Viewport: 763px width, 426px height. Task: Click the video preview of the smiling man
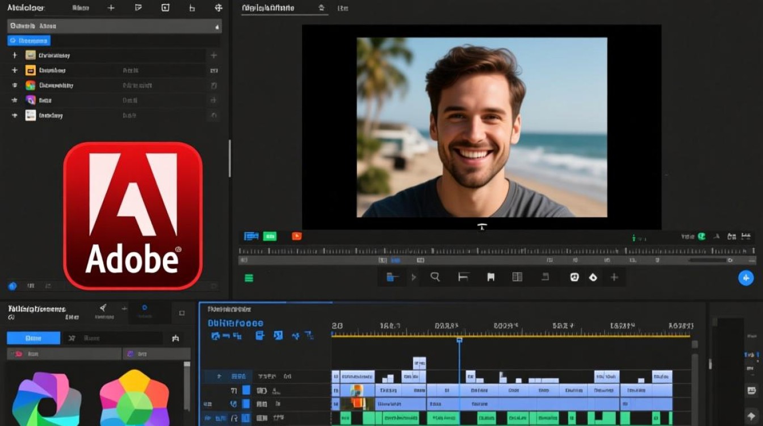pyautogui.click(x=482, y=127)
